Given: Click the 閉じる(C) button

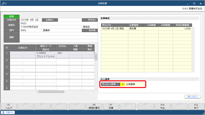Looking at the screenshot, I should (193, 97).
